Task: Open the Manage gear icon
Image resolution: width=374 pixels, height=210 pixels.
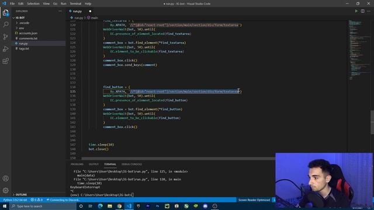Action: click(x=5, y=190)
